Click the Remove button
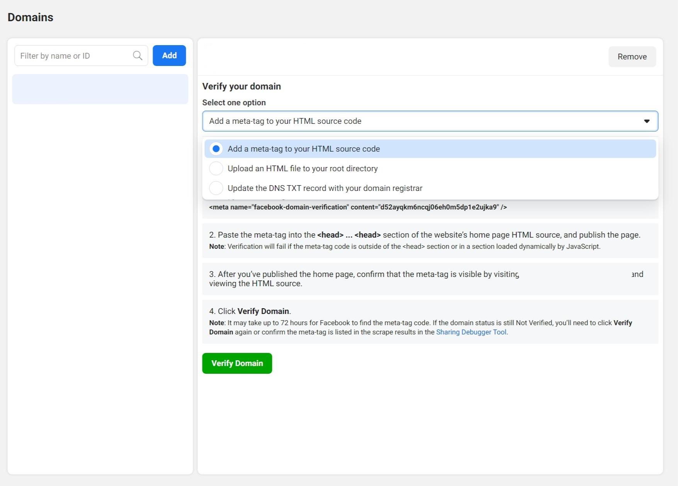 [x=632, y=56]
